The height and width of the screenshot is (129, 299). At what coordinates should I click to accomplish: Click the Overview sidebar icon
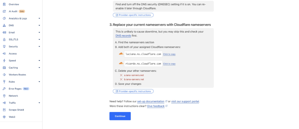point(4,4)
